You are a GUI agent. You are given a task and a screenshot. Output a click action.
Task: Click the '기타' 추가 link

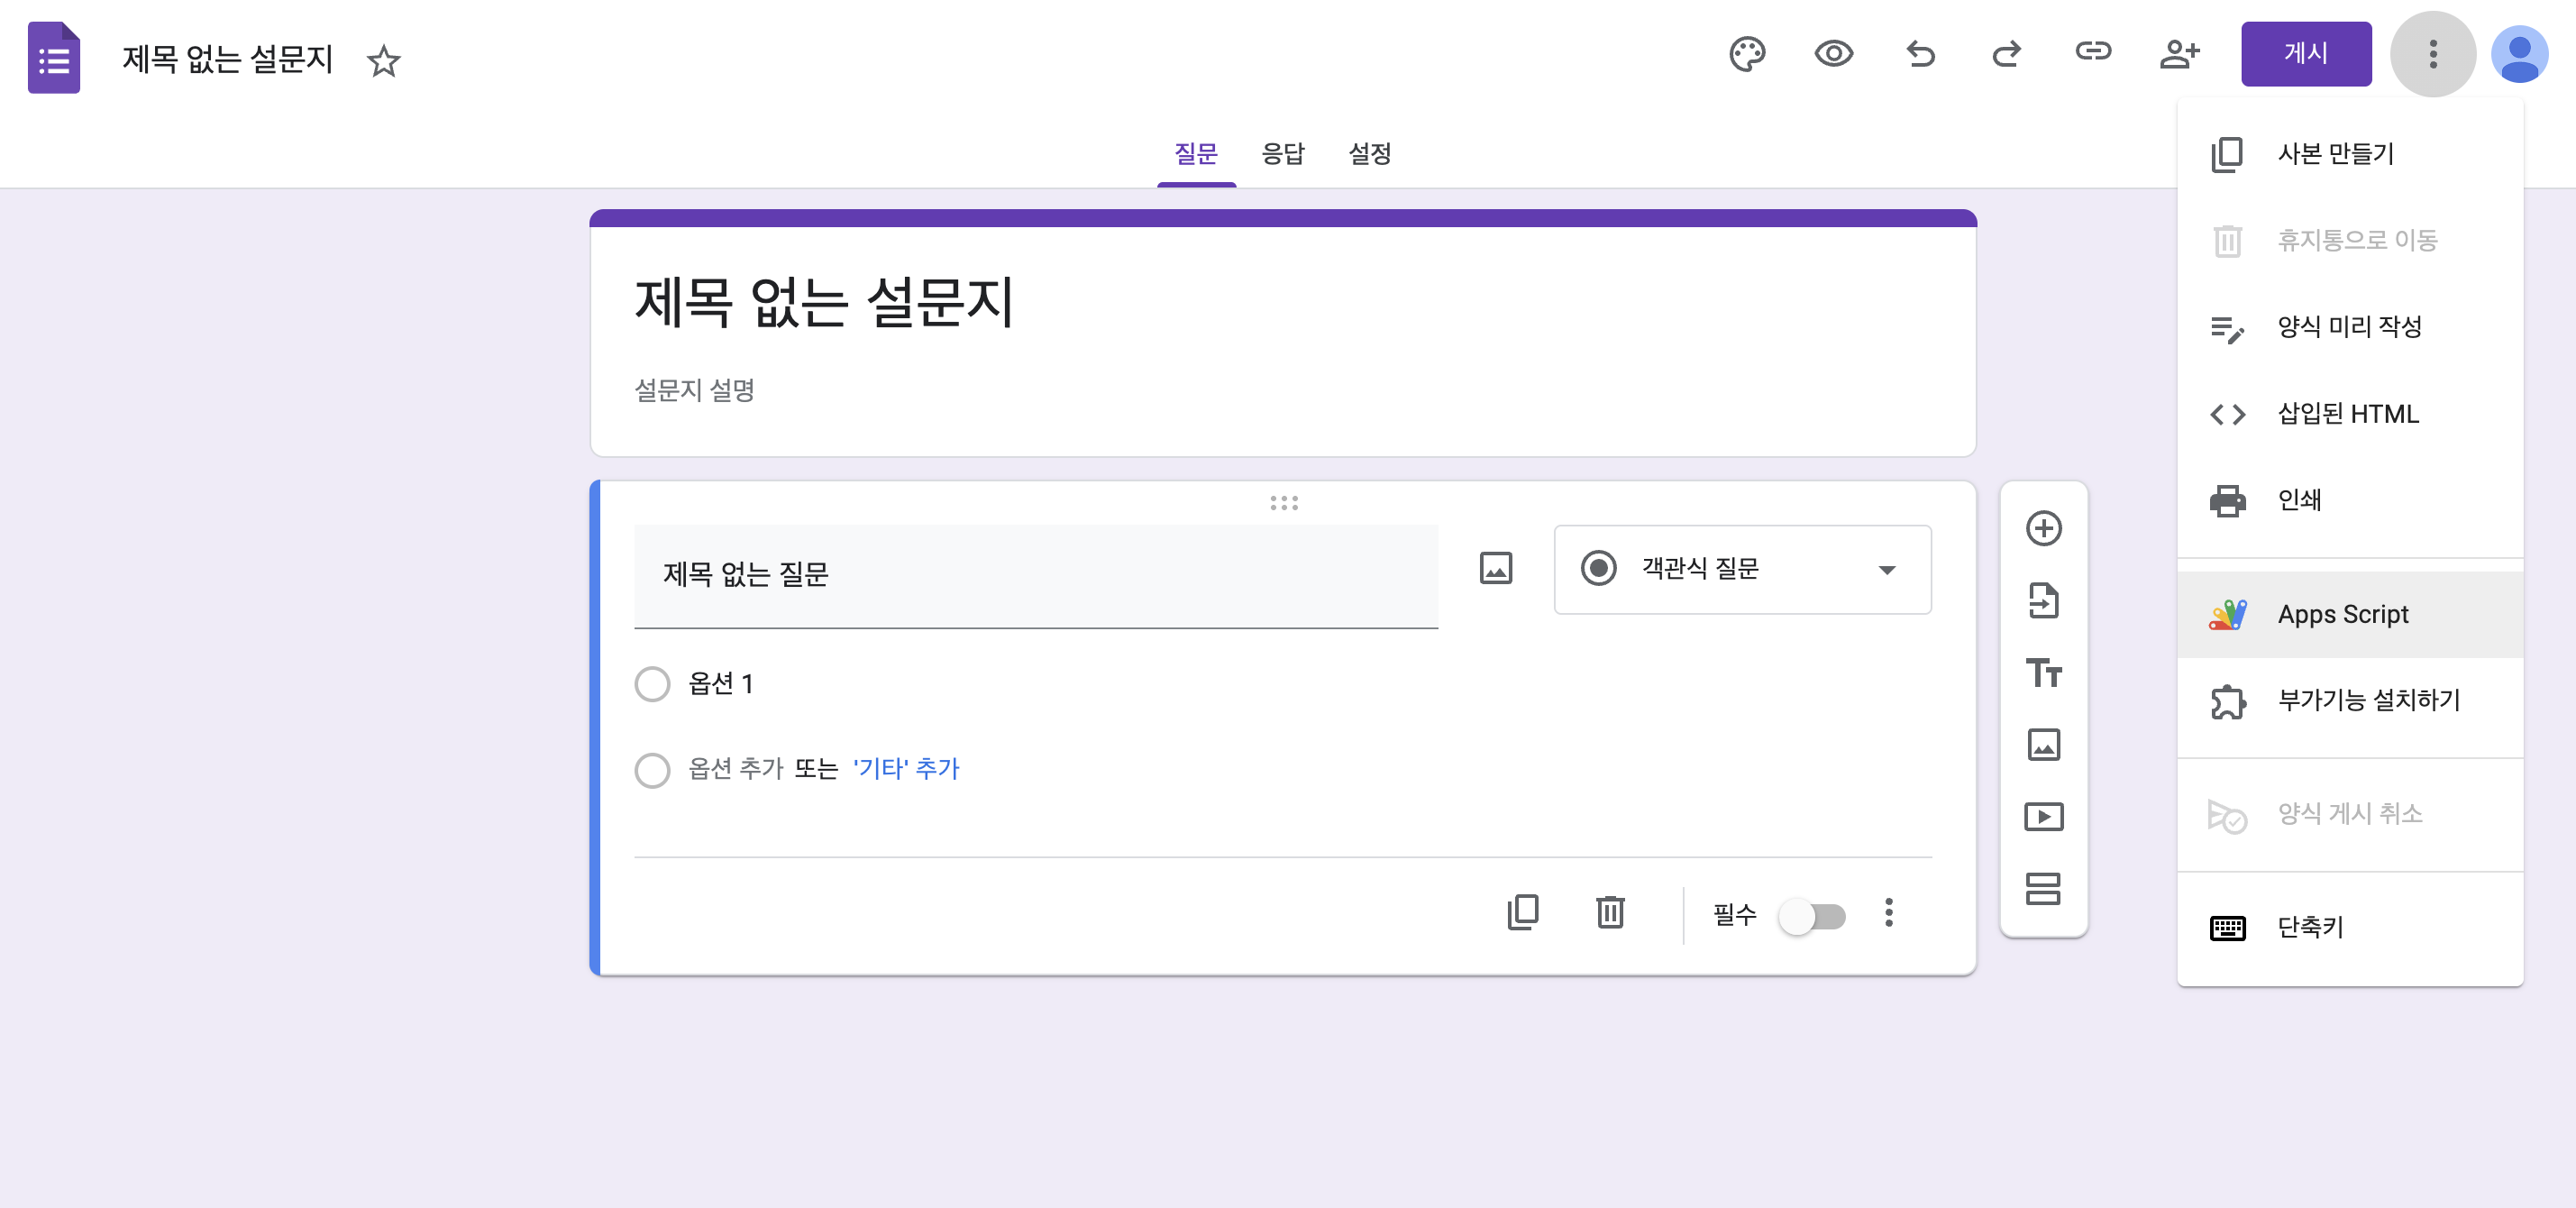coord(906,768)
